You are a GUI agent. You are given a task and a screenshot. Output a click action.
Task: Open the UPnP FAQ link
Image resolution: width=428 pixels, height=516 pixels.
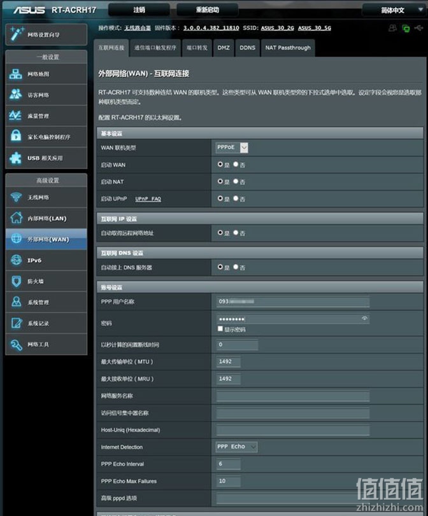coord(148,199)
